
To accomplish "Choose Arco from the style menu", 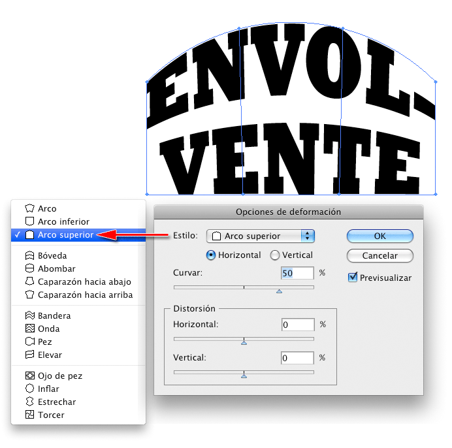I will 78,208.
